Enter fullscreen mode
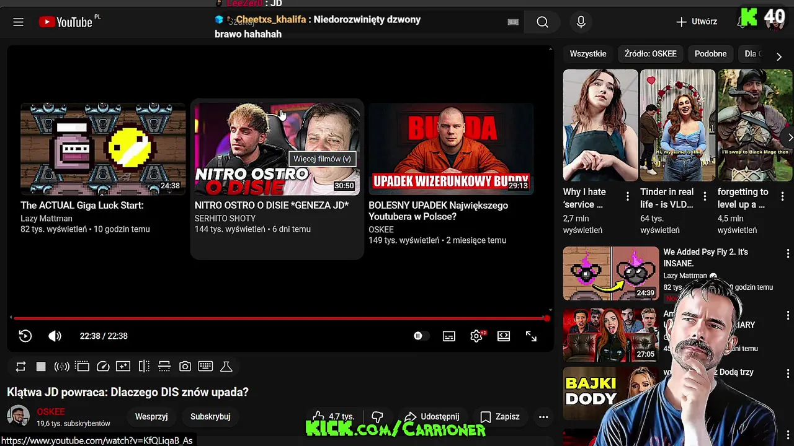The image size is (794, 446). 531,336
